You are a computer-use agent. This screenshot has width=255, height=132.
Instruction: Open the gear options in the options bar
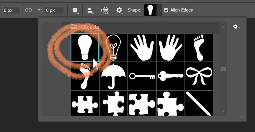point(119,10)
